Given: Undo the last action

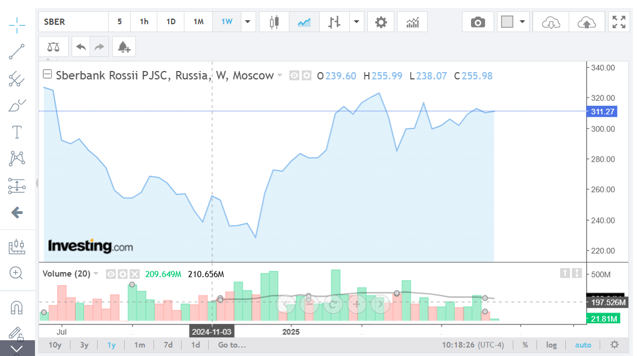Looking at the screenshot, I should pyautogui.click(x=81, y=47).
